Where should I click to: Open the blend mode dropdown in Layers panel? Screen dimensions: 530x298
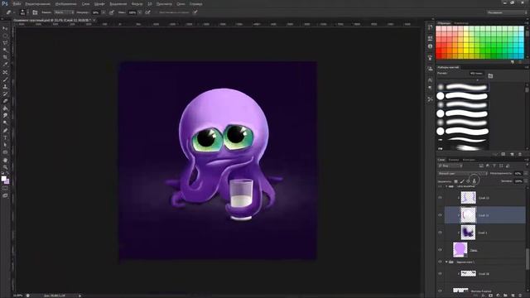(x=463, y=173)
